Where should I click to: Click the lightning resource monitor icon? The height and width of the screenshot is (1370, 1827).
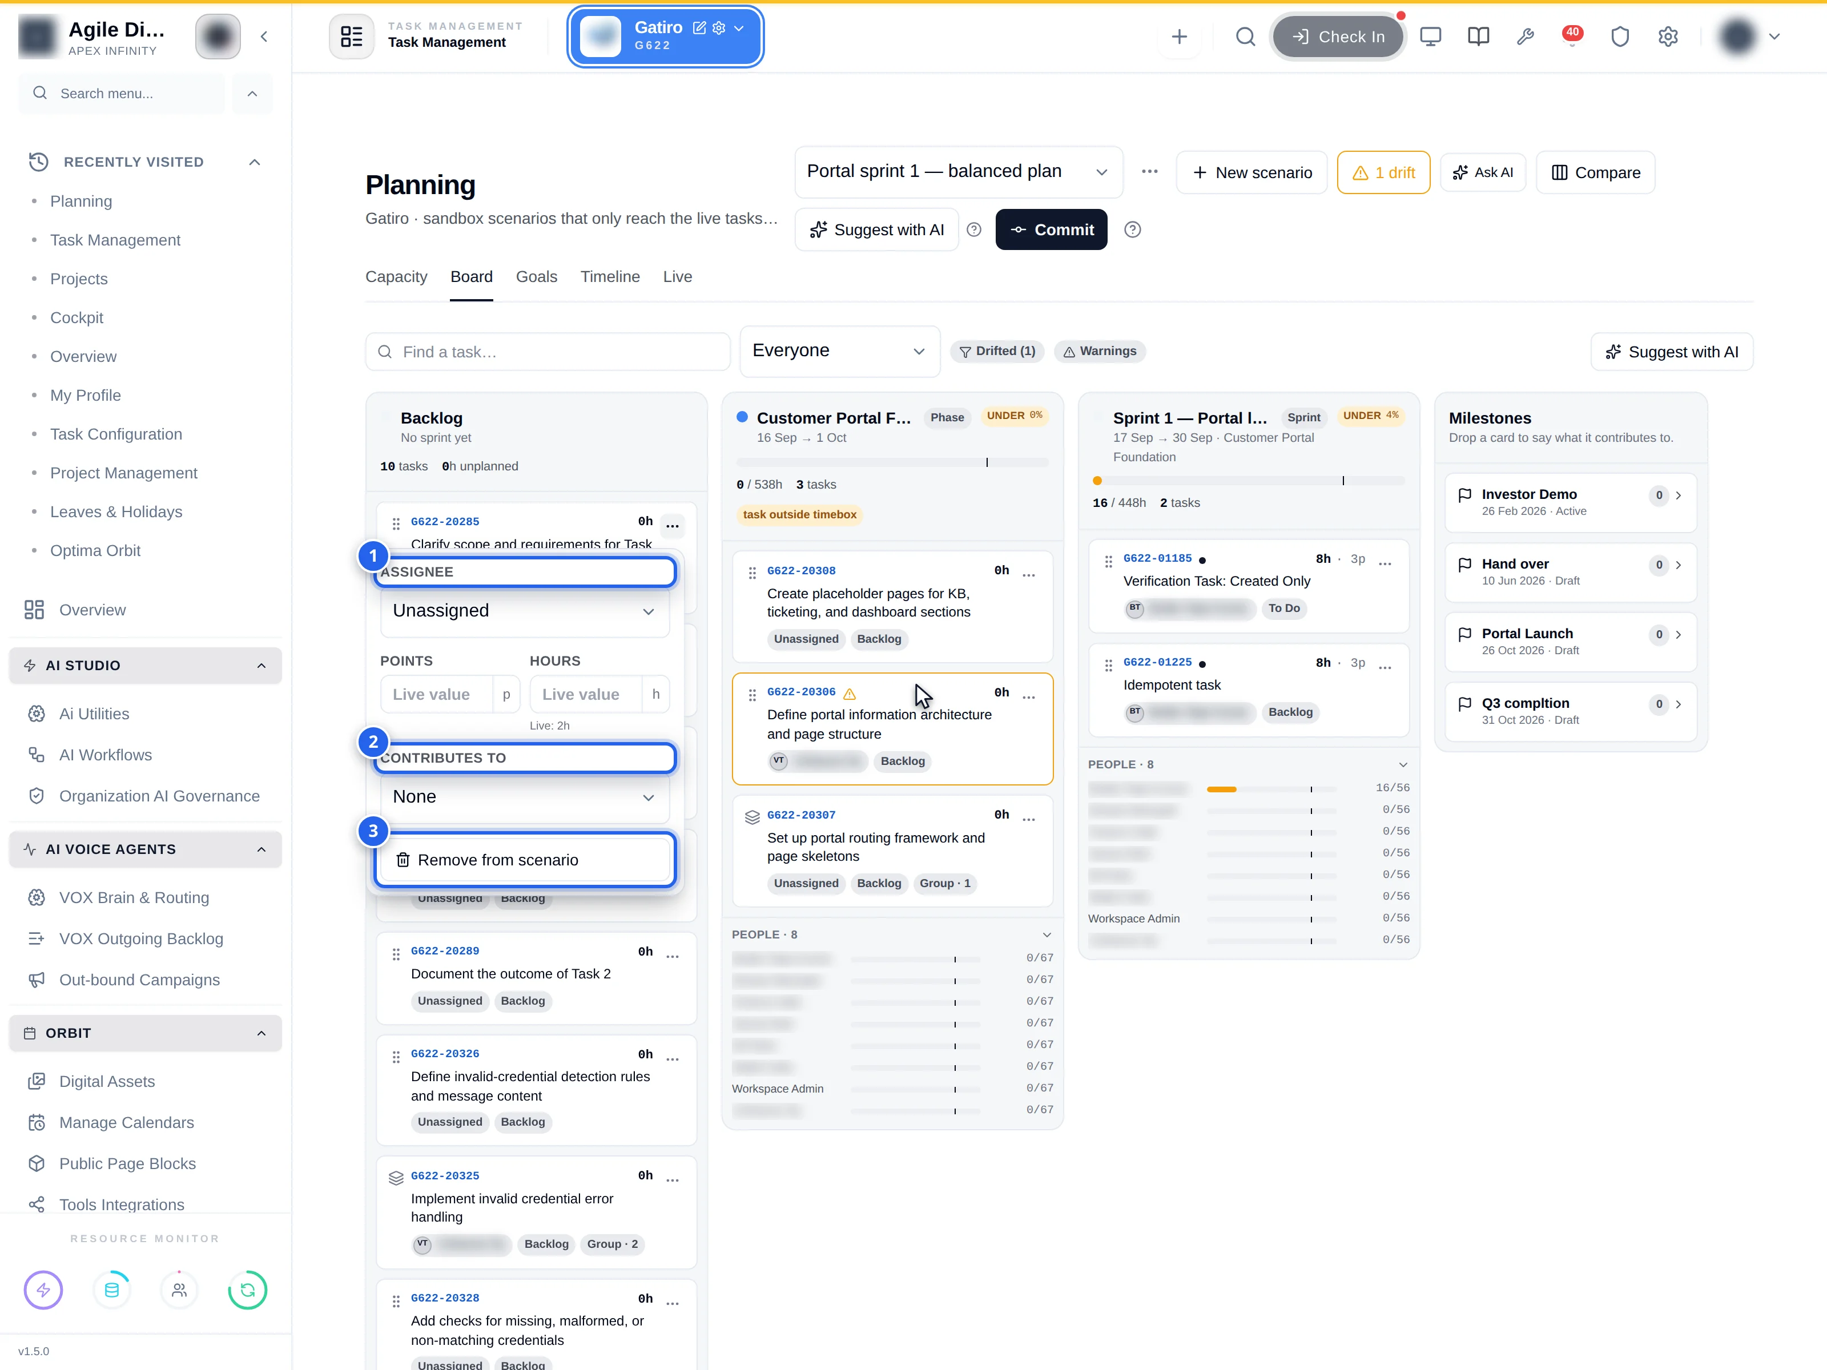[43, 1290]
